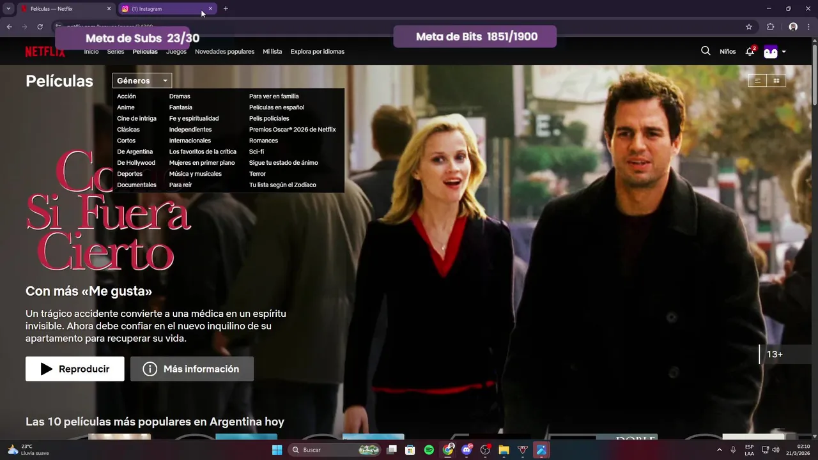Open Juegos in Netflix navigation
Viewport: 818px width, 460px height.
176,52
